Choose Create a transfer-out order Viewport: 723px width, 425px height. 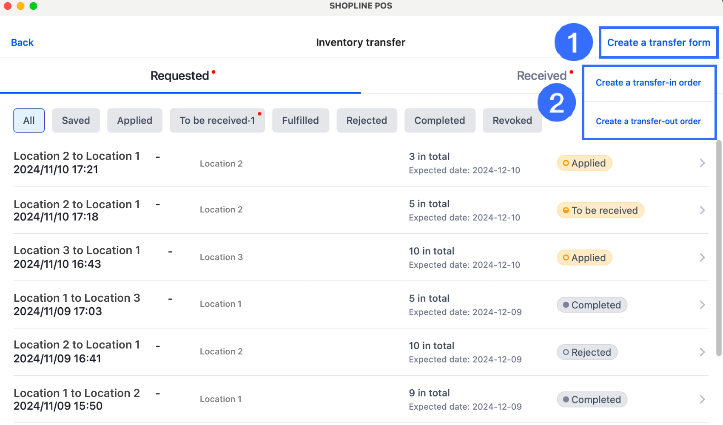(648, 122)
